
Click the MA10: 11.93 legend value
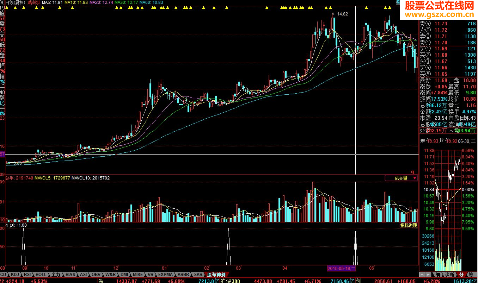pos(76,2)
